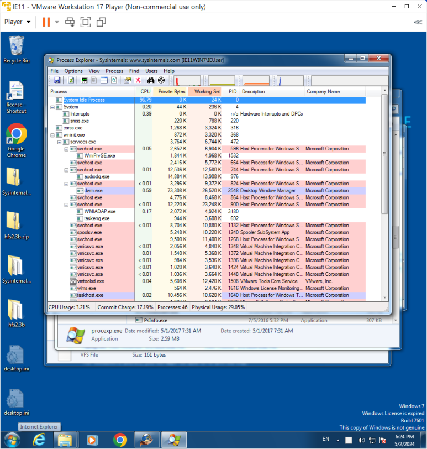Open the System Information graph icon
This screenshot has width=427, height=449.
(x=85, y=81)
